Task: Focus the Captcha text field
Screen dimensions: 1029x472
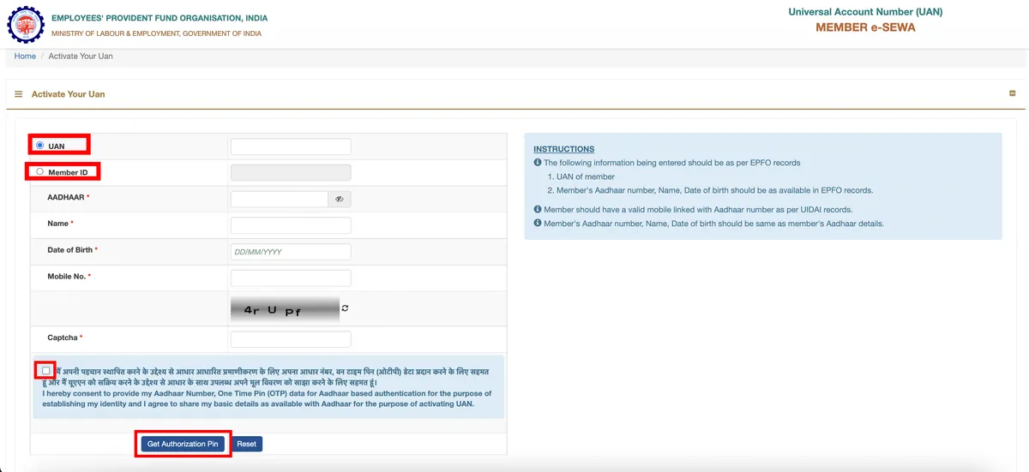Action: (291, 339)
